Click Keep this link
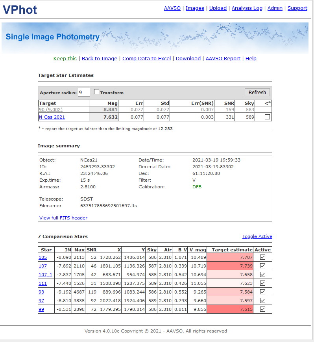 (65, 58)
